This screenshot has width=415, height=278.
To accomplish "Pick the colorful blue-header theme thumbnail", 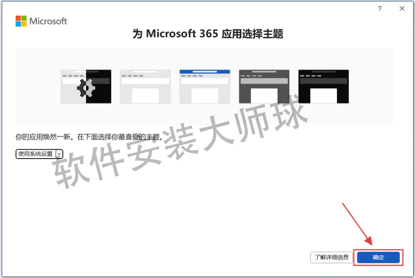I will [x=204, y=86].
